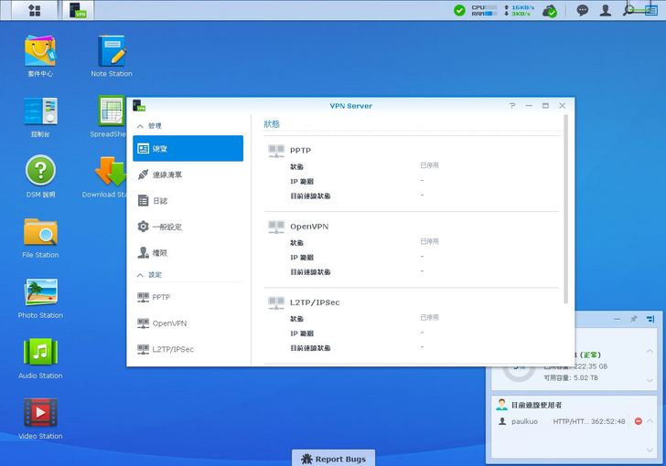Click the green system health status icon
Viewport: 666px width, 466px height.
pyautogui.click(x=459, y=10)
